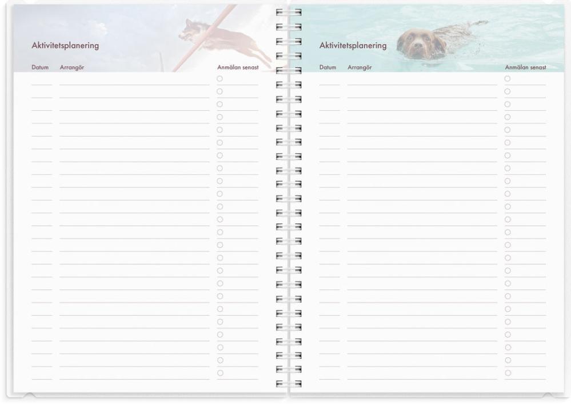The image size is (571, 404).
Task: Click the Arrangör header on the right page
Action: 360,67
